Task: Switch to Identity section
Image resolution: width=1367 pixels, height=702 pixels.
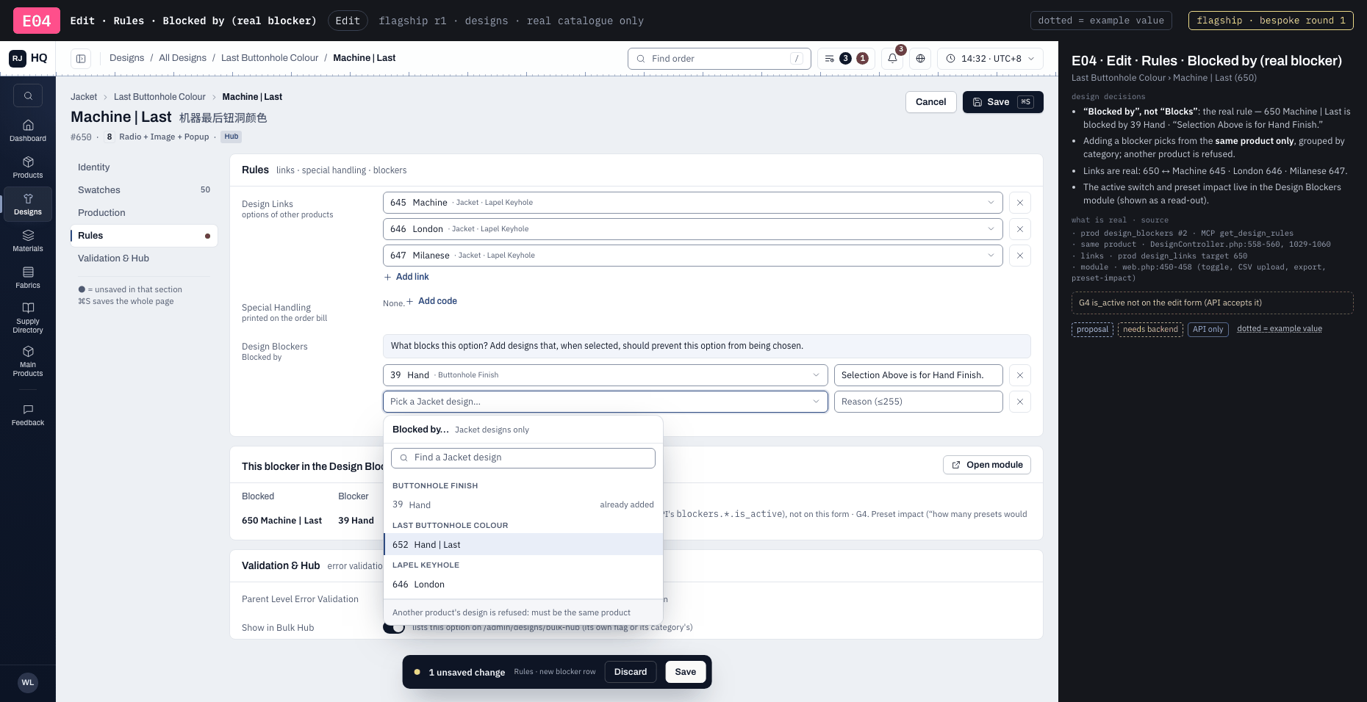Action: (x=144, y=167)
